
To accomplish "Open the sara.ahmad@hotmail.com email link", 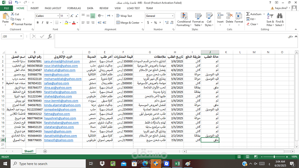I will (x=62, y=61).
